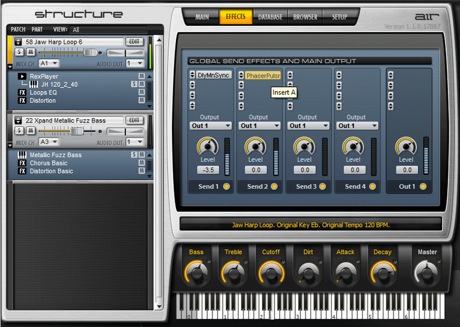Click the keyboard icon beside Metallic Fuzz Bass

[22, 155]
